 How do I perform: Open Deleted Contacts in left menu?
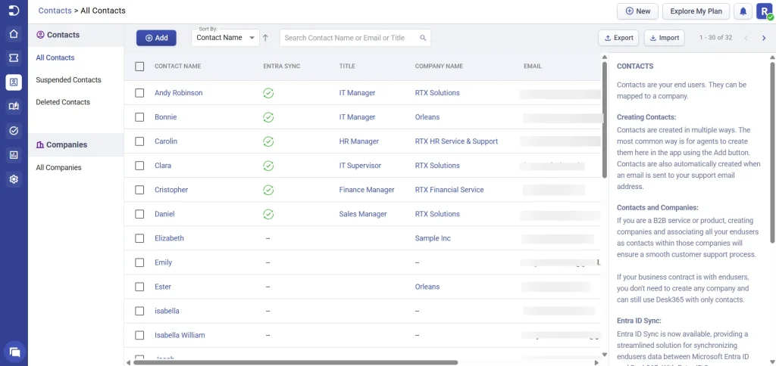click(x=63, y=102)
